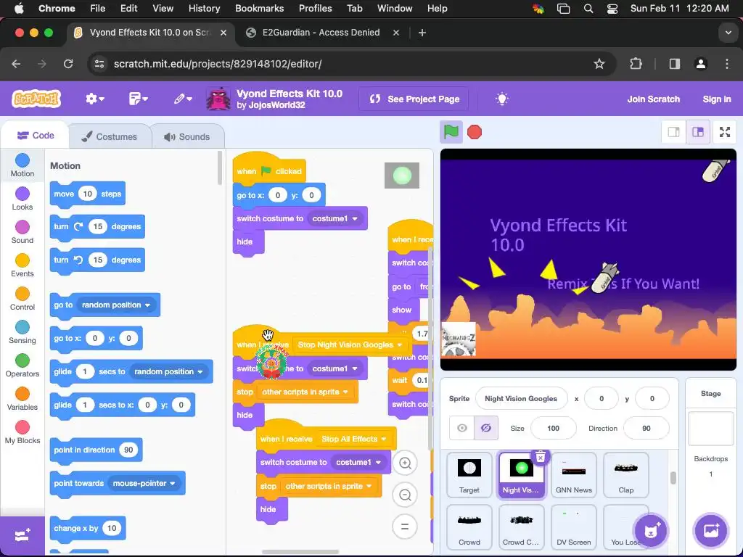Click the Join Scratch link
Image resolution: width=743 pixels, height=557 pixels.
tap(654, 99)
